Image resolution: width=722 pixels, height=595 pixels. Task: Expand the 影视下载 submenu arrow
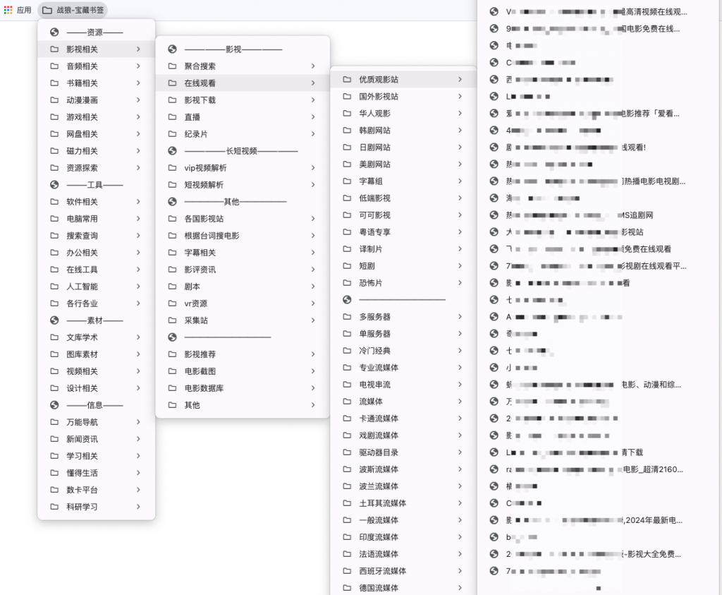(312, 100)
